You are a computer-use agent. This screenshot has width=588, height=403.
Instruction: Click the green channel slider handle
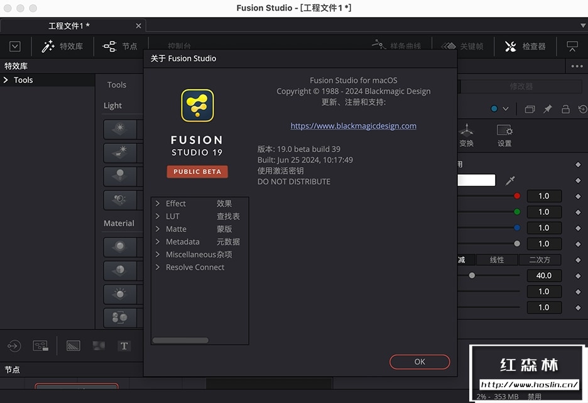point(517,212)
